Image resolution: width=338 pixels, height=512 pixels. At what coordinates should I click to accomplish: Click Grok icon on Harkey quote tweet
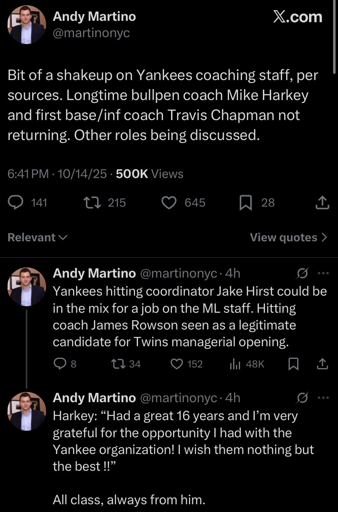(302, 397)
